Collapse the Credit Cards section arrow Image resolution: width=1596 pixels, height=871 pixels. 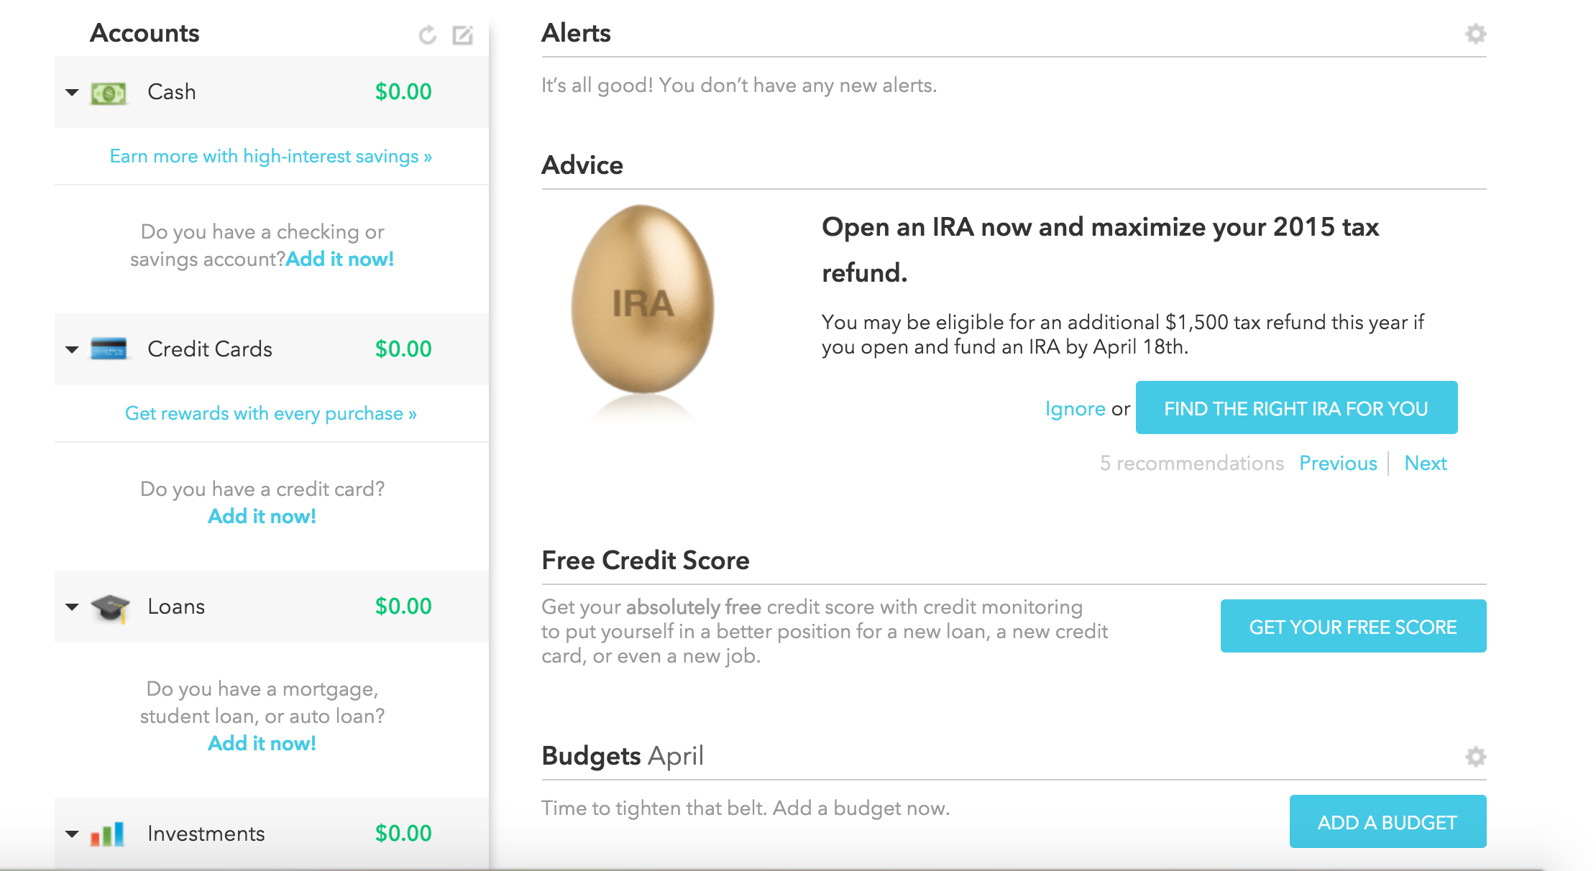click(x=72, y=350)
